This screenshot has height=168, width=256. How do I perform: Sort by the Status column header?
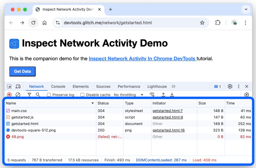(110, 103)
